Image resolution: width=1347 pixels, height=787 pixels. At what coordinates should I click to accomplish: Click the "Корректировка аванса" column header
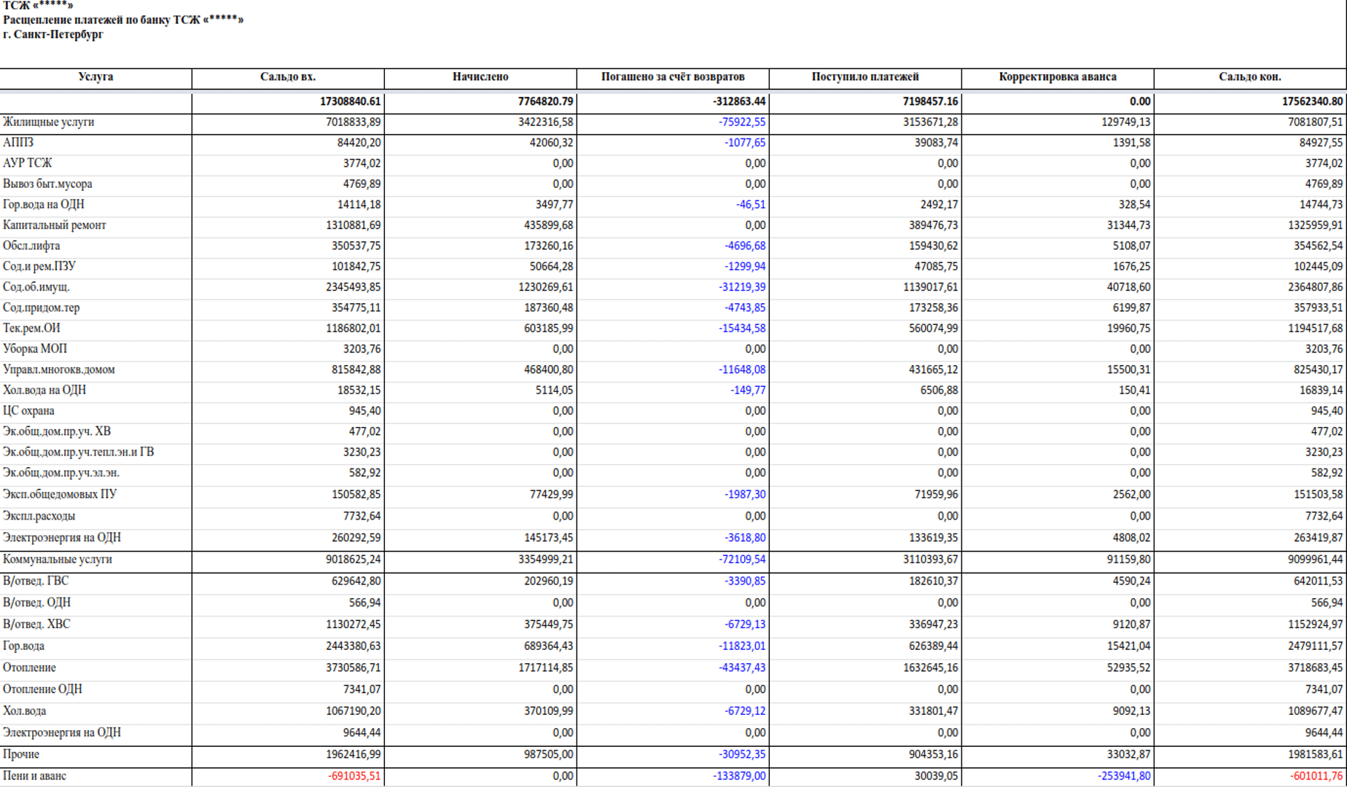[x=1058, y=77]
